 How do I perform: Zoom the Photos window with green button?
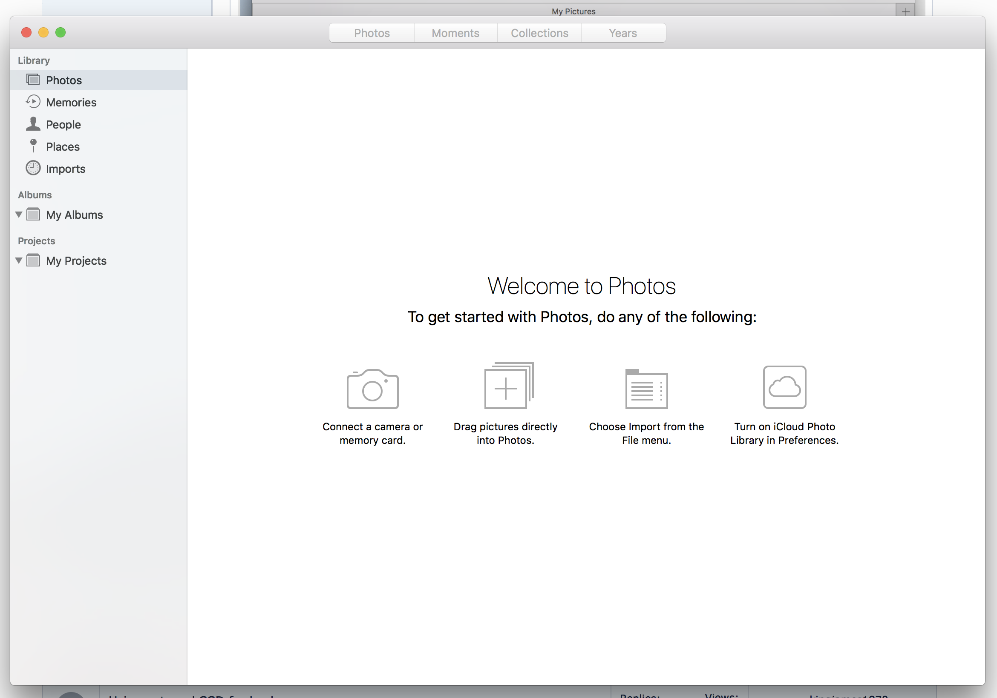(61, 32)
